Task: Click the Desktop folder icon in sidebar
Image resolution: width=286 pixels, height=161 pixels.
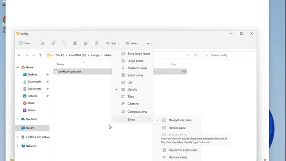Action: point(25,75)
